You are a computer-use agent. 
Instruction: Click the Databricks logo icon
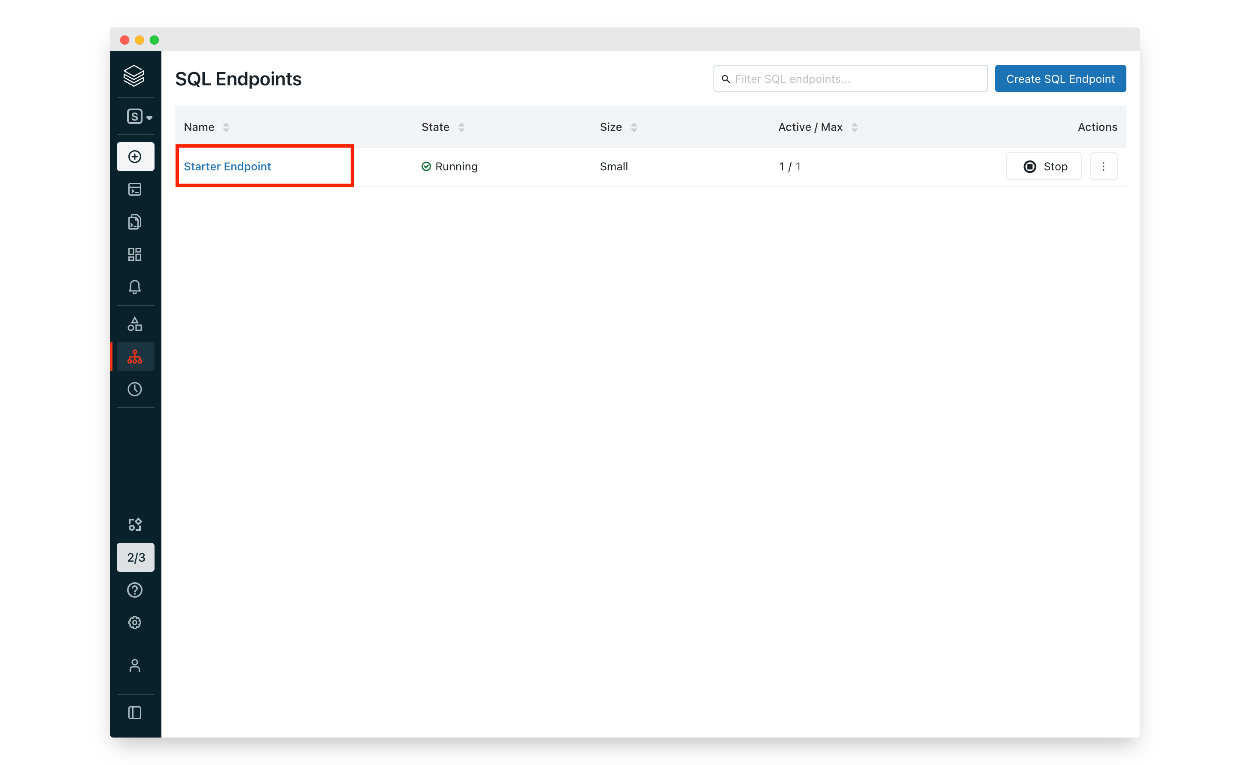click(134, 75)
